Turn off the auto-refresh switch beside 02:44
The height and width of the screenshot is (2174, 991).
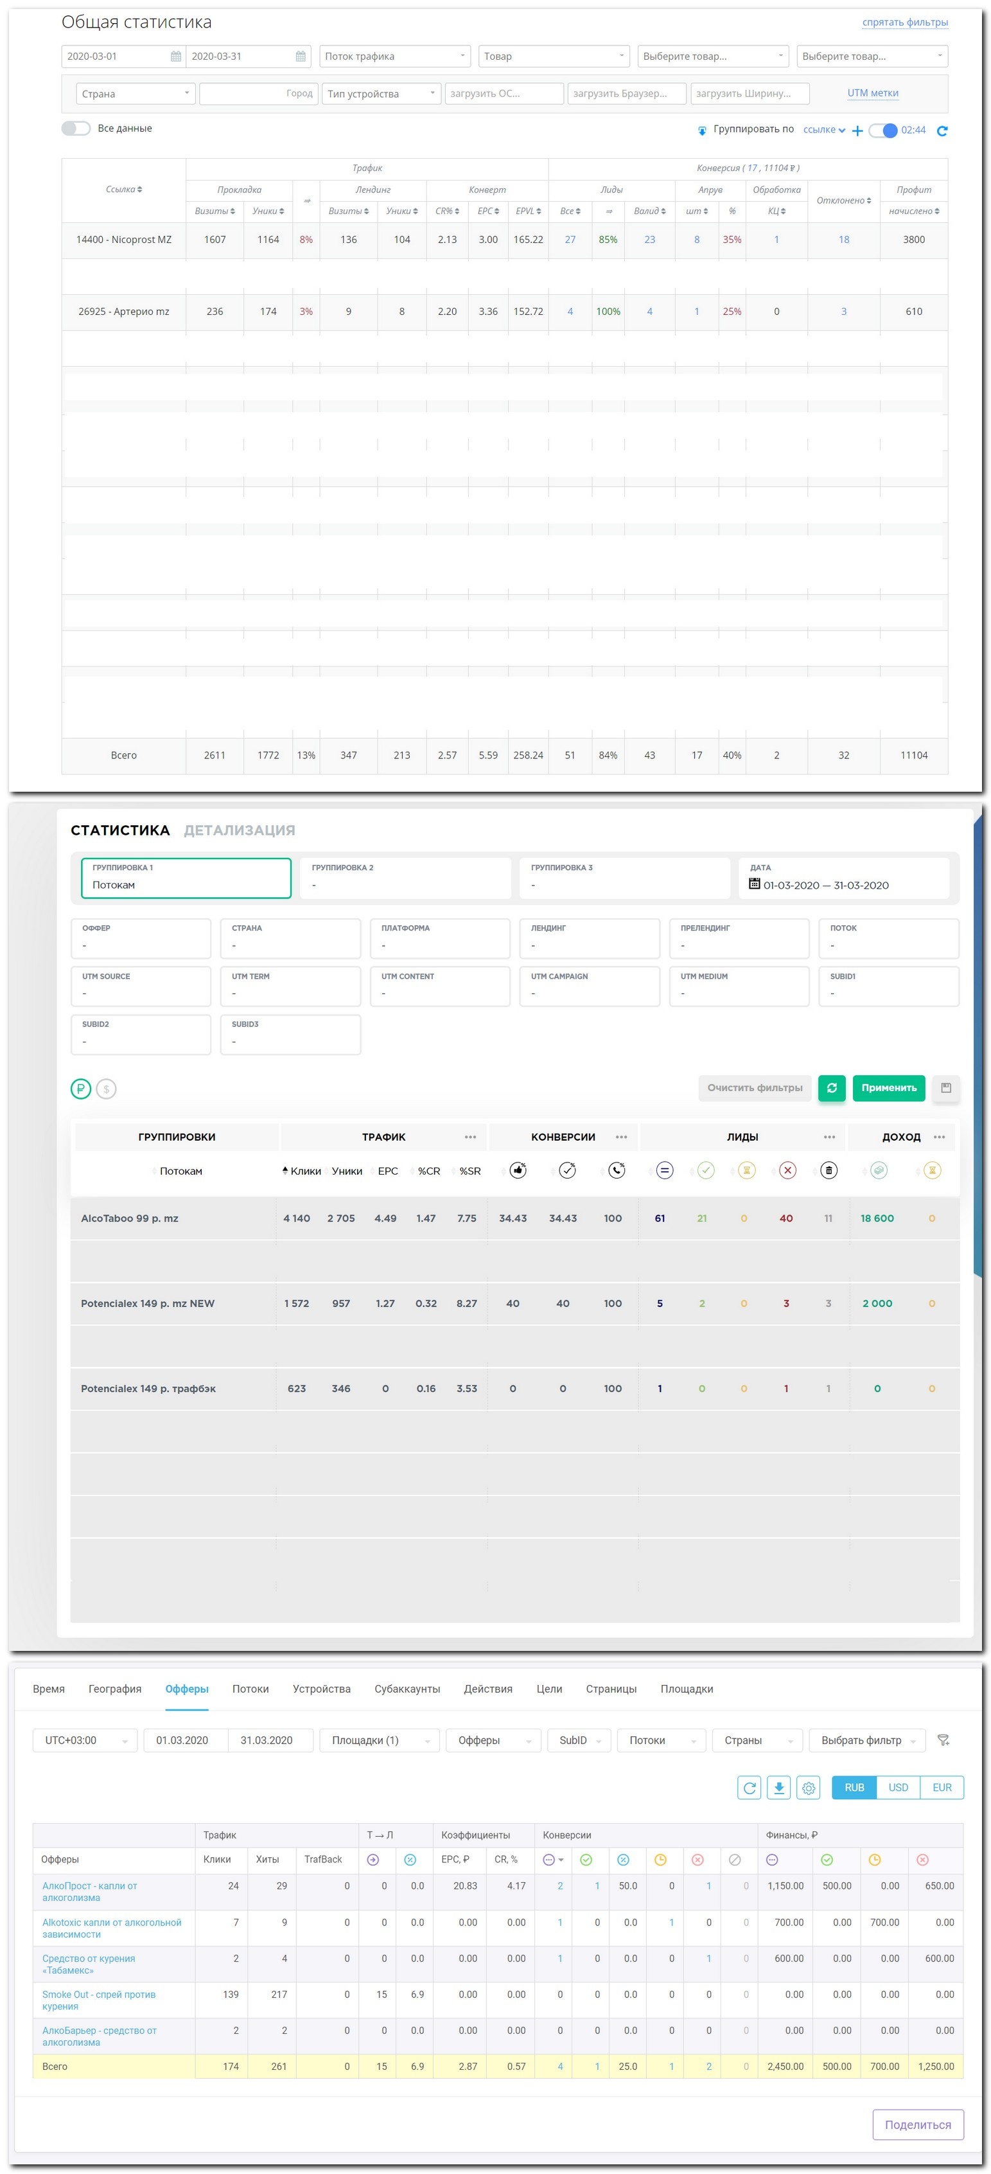coord(883,131)
